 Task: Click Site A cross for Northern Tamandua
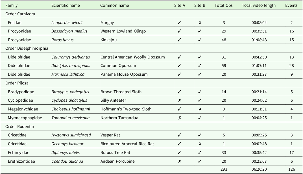[180, 118]
